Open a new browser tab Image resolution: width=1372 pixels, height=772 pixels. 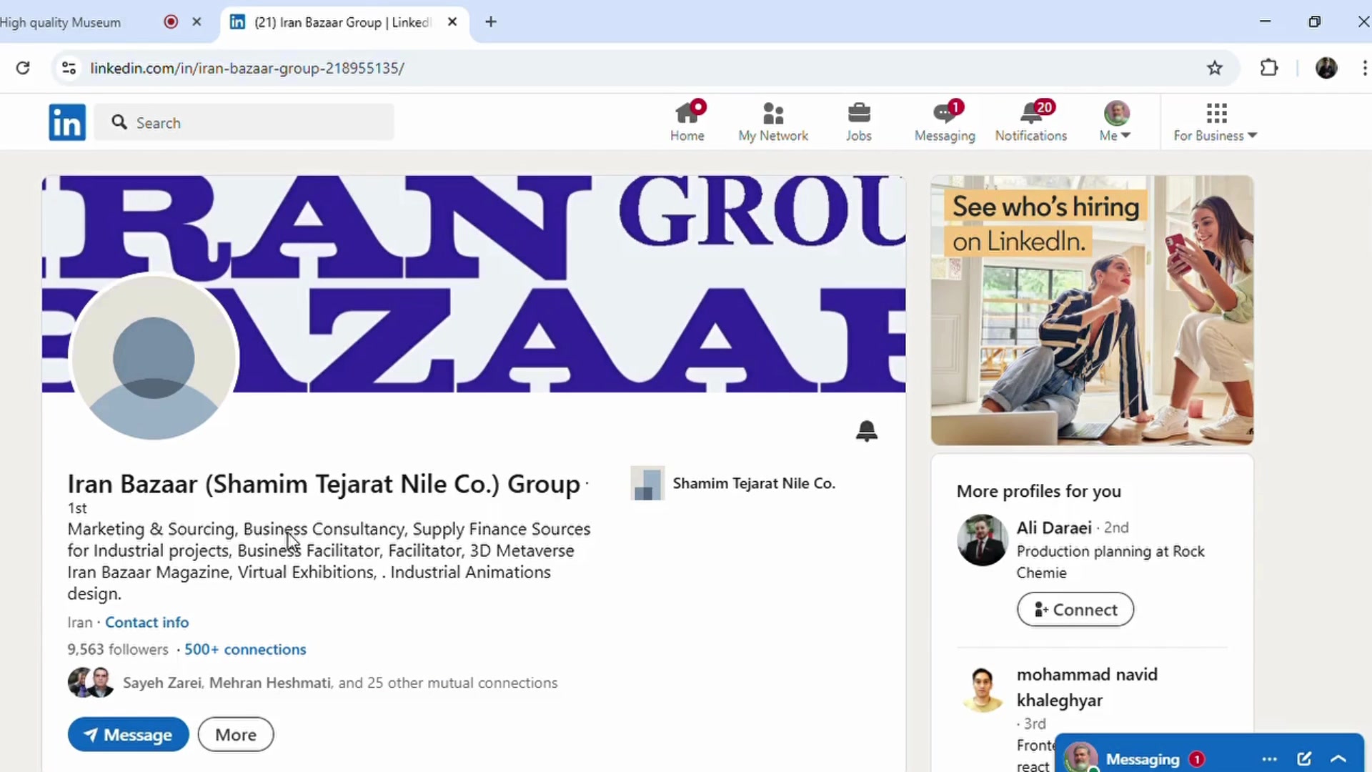491,22
